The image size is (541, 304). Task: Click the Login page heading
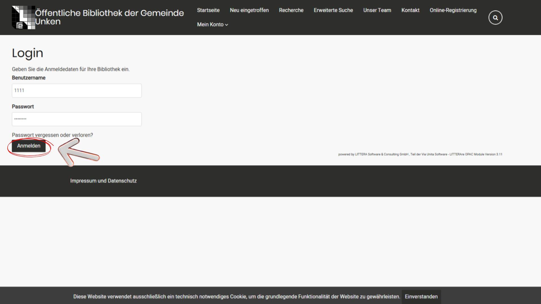[27, 53]
